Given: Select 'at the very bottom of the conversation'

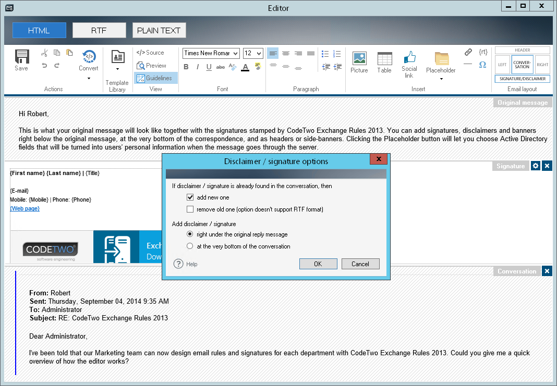Looking at the screenshot, I should [190, 246].
